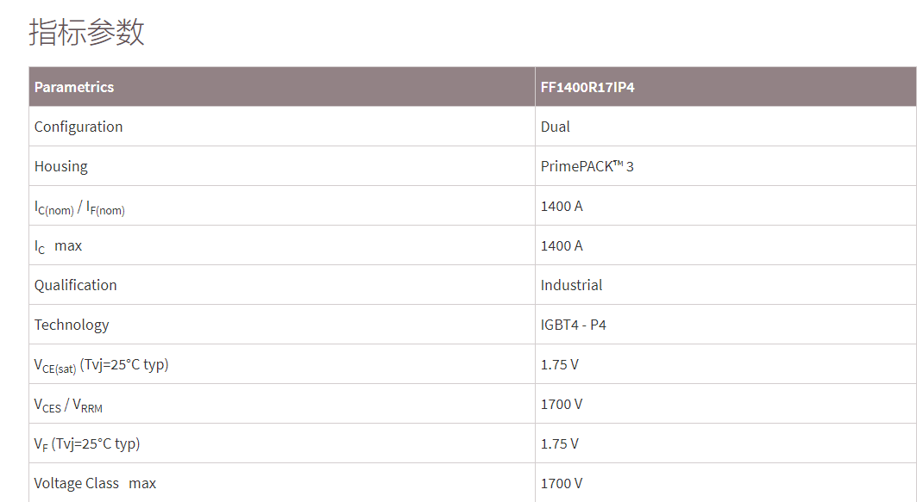Select the Dual configuration value
This screenshot has width=917, height=502.
pyautogui.click(x=556, y=127)
